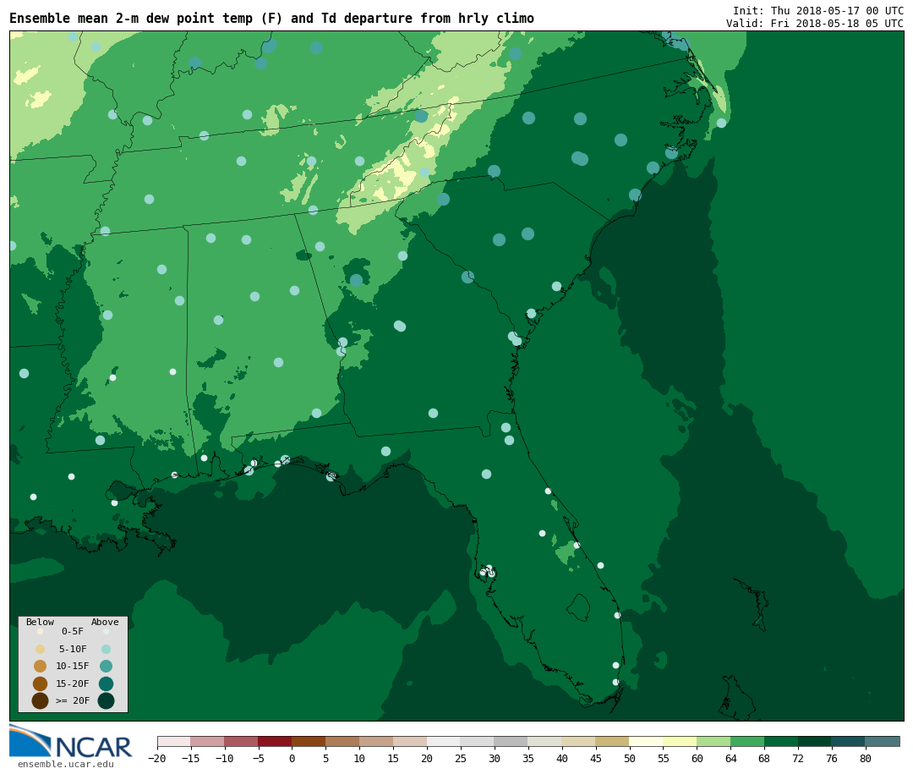Pick the light brown 5 to 10 colorbar swatch

[x=343, y=741]
